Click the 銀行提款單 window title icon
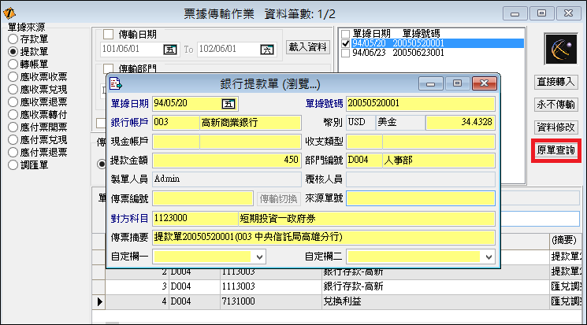587x325 pixels. click(x=116, y=83)
